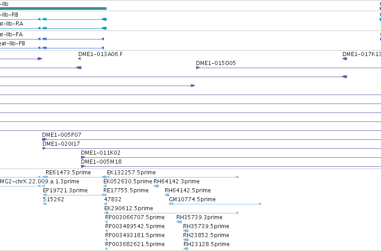Image resolution: width=381 pixels, height=251 pixels.
Task: Select the RE61473.5prime EST label
Action: pyautogui.click(x=68, y=173)
